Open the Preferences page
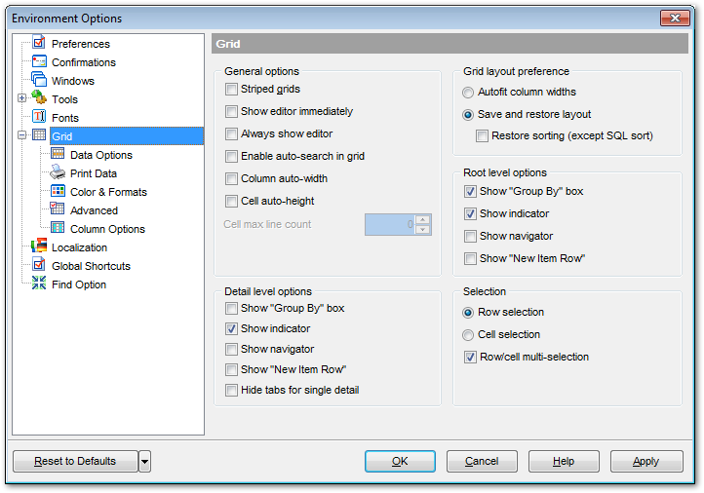 point(80,44)
